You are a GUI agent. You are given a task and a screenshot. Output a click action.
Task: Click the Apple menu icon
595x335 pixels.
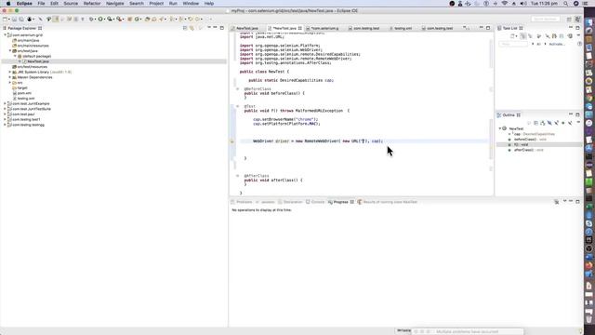click(8, 4)
